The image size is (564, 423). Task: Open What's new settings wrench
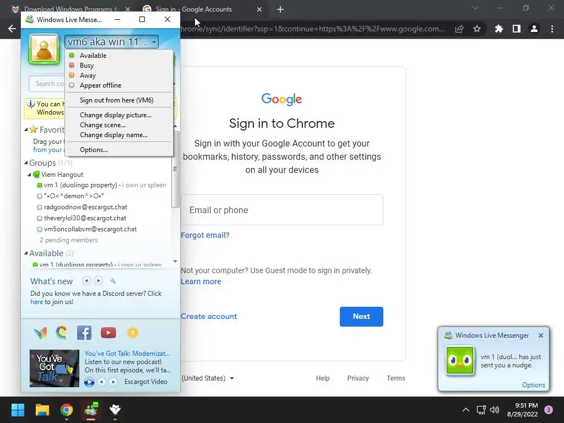pyautogui.click(x=112, y=281)
